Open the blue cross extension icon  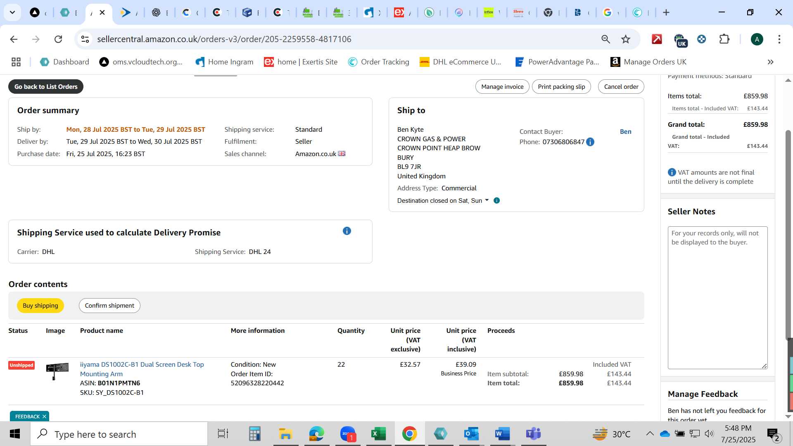tap(701, 39)
